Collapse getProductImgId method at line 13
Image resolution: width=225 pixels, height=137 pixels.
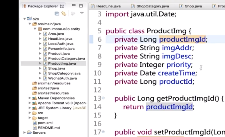pos(103,98)
